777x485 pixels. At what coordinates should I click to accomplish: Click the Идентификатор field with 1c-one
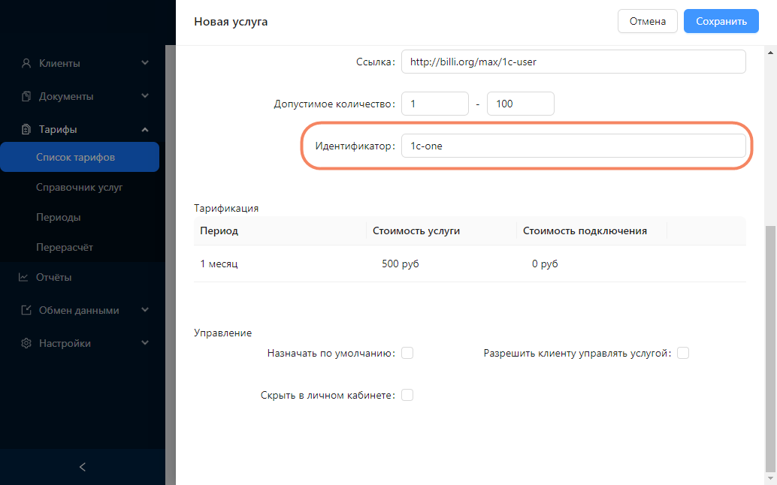[x=573, y=146]
